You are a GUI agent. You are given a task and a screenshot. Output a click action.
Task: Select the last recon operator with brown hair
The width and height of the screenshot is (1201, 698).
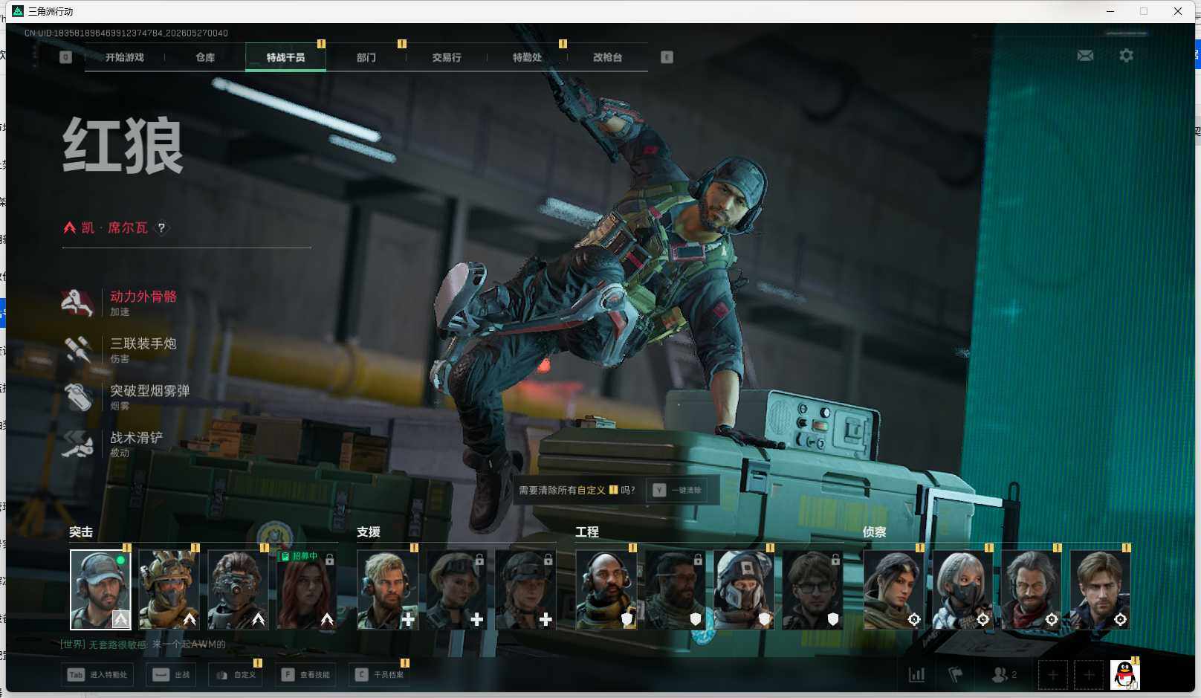pyautogui.click(x=1100, y=589)
